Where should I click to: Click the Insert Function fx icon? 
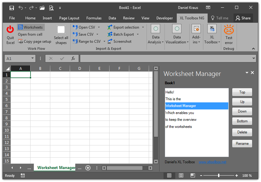tap(73, 58)
